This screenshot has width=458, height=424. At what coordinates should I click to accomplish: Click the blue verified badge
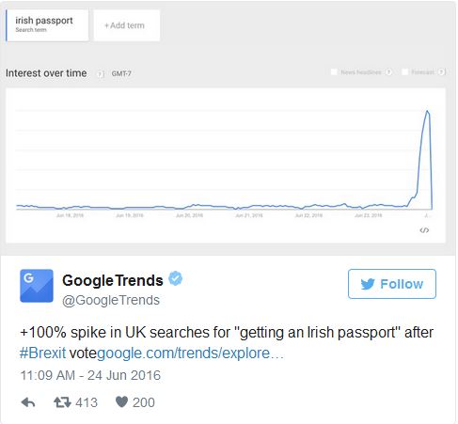176,278
